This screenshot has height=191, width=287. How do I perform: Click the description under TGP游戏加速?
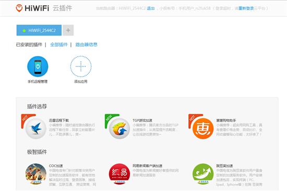click(x=156, y=130)
